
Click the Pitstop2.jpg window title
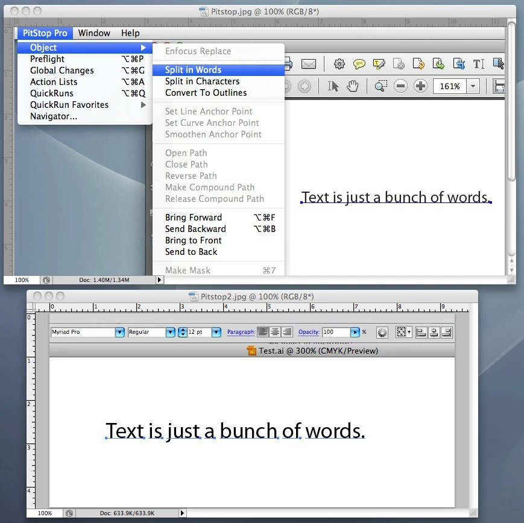coord(257,296)
